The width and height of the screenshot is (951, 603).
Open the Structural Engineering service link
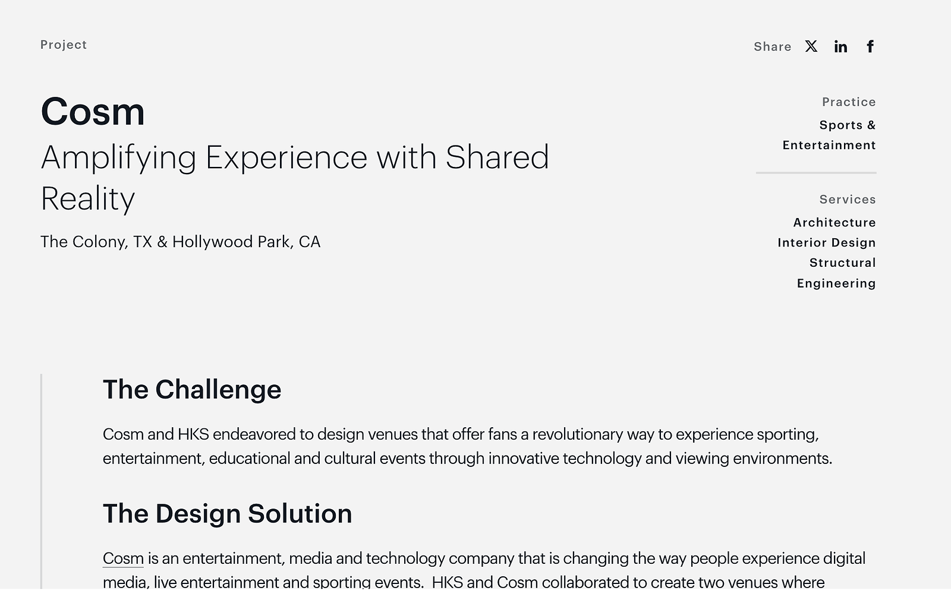click(x=836, y=273)
